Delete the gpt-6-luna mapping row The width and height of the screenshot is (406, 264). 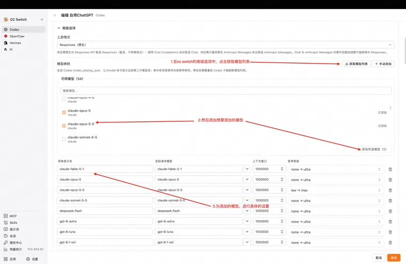(390, 232)
